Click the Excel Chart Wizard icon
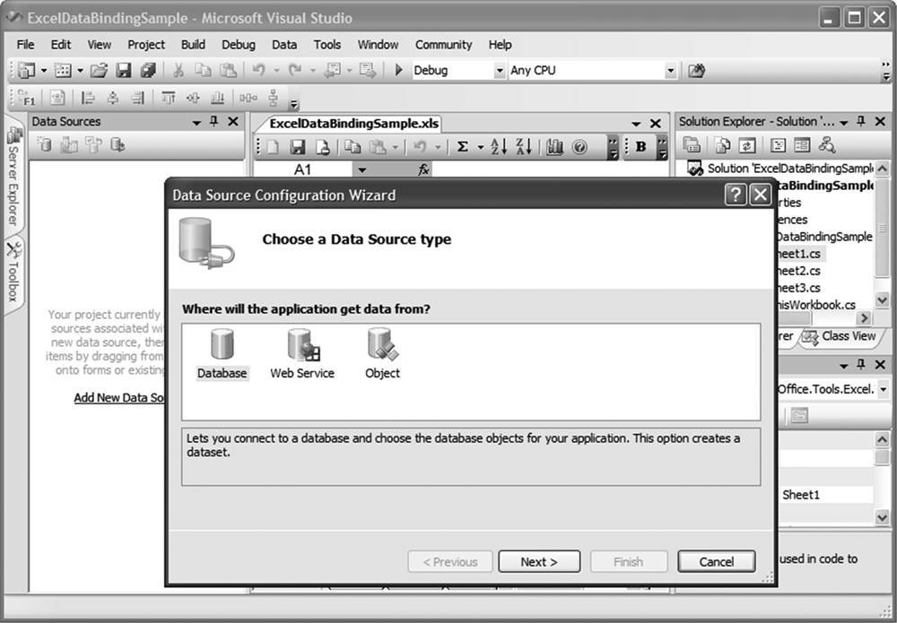Viewport: 897px width, 623px height. pos(554,148)
